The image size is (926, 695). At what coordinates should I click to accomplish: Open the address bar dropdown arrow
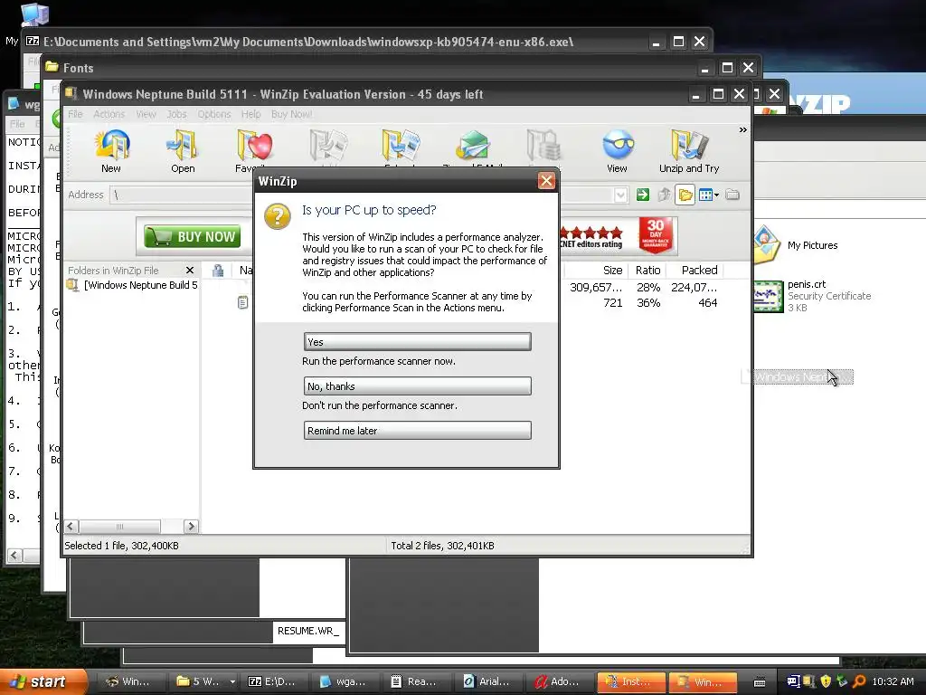tap(620, 195)
